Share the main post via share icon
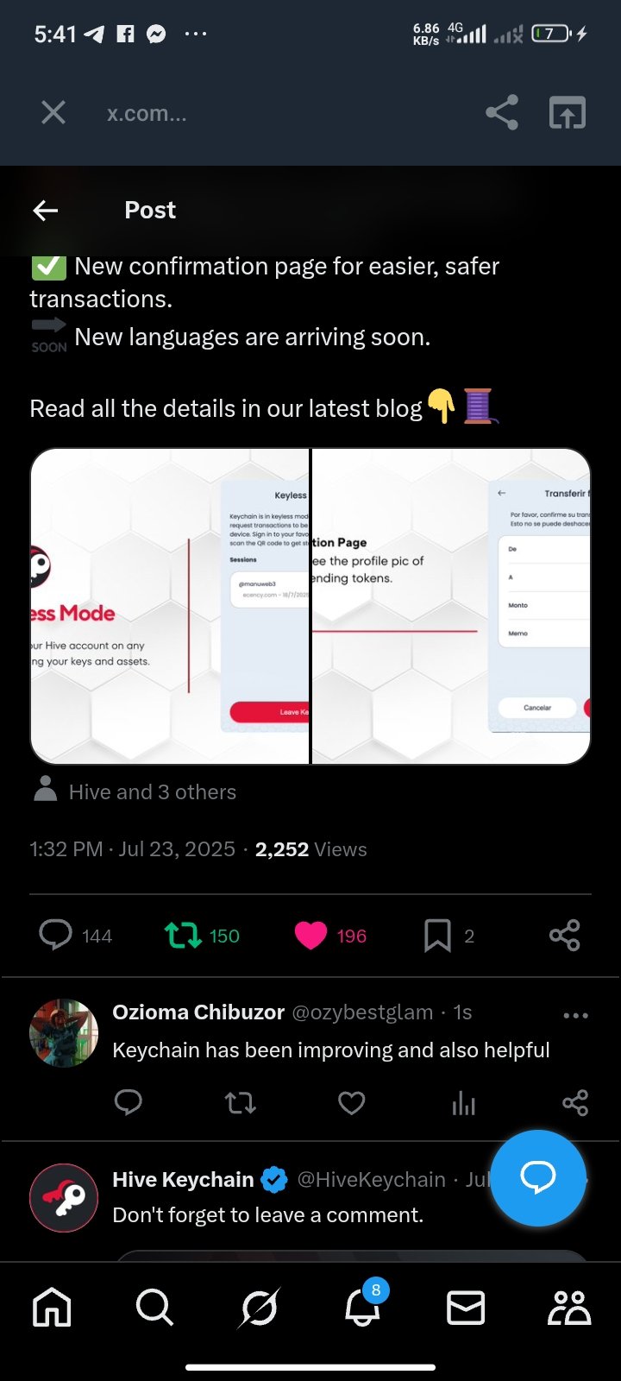621x1381 pixels. 565,936
